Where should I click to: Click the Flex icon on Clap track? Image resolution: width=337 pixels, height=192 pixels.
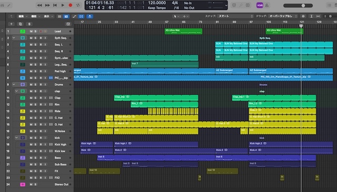click(x=51, y=98)
